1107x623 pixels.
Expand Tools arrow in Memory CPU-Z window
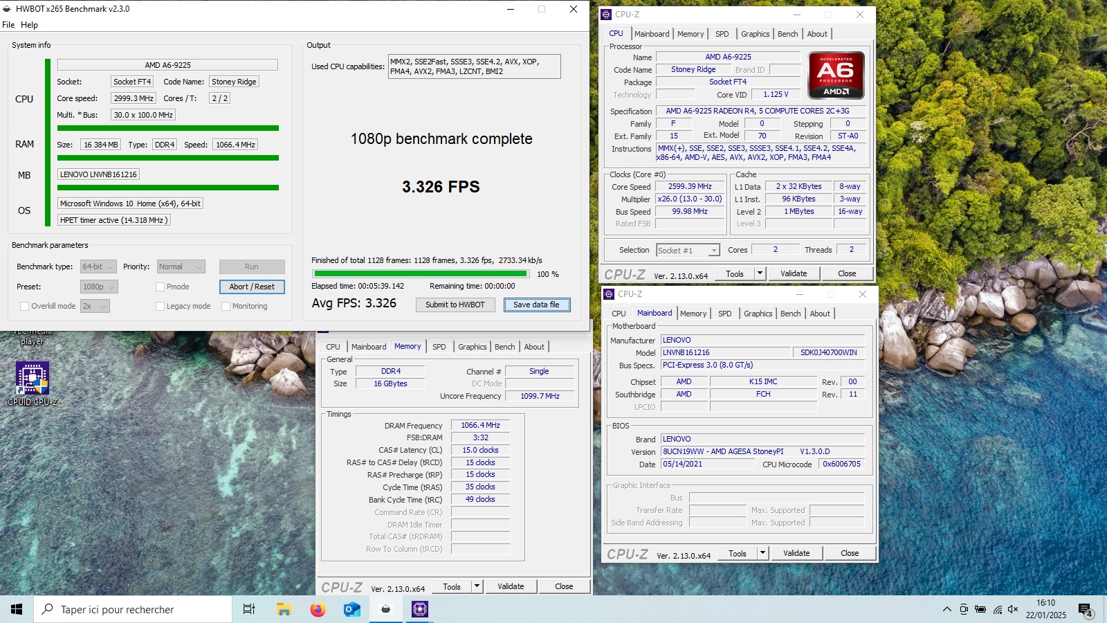[477, 586]
